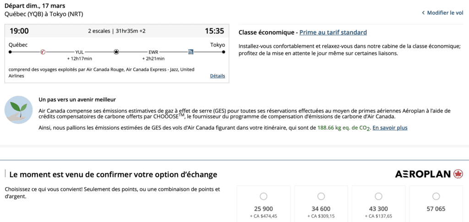This screenshot has height=222, width=469.
Task: Click the chevron beside Modifier le vol
Action: pyautogui.click(x=423, y=13)
